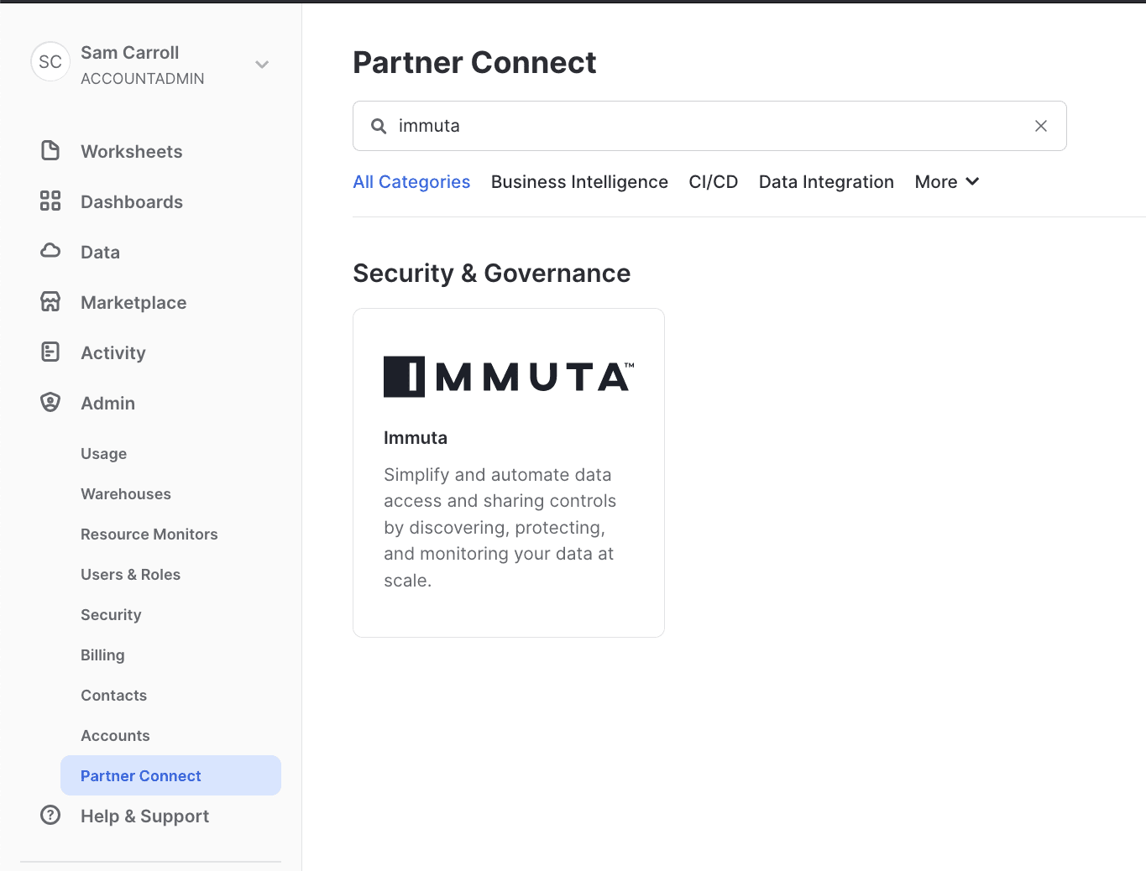Click the immuta search field

(709, 126)
